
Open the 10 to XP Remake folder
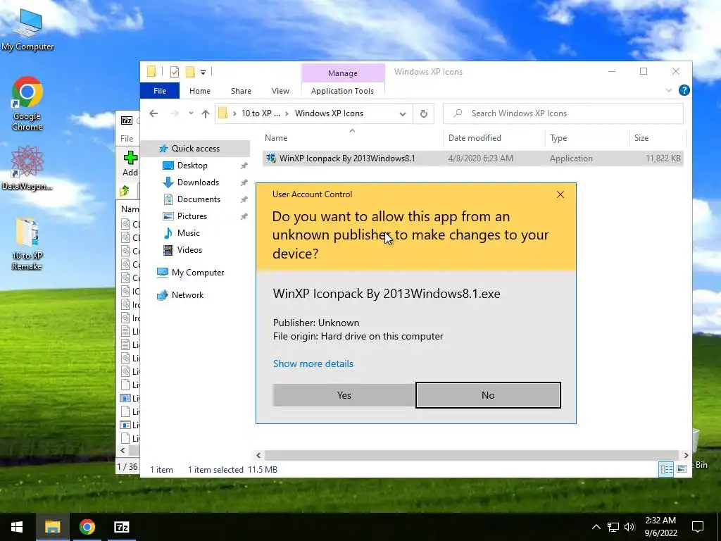(27, 243)
